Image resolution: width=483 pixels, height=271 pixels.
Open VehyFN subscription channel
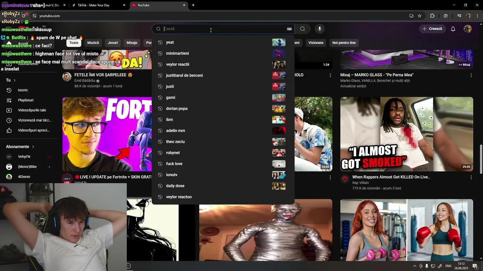point(29,157)
